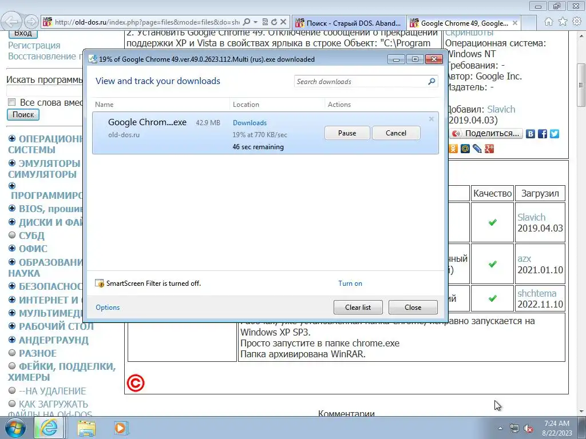Screen dimensions: 586x439
Task: Click Turn on SmartScreen Filter link
Action: (350, 284)
